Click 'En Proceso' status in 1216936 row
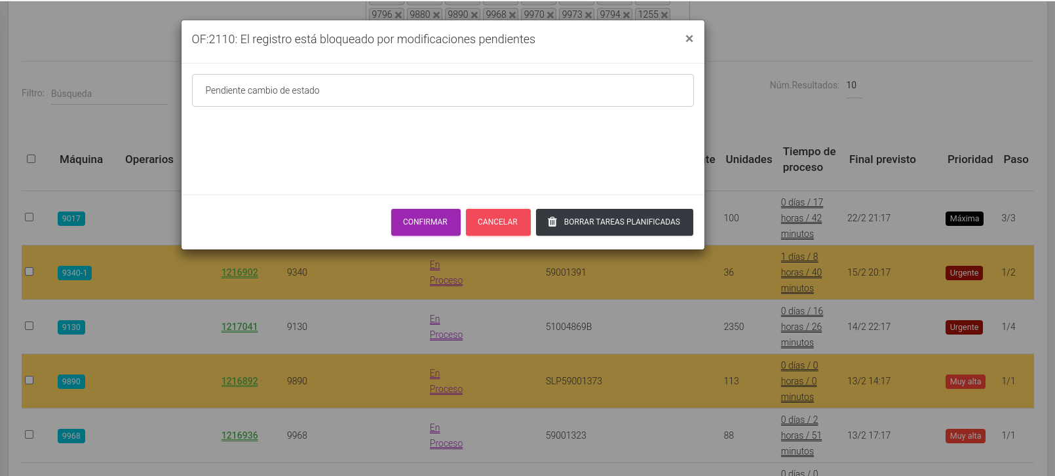 click(446, 435)
